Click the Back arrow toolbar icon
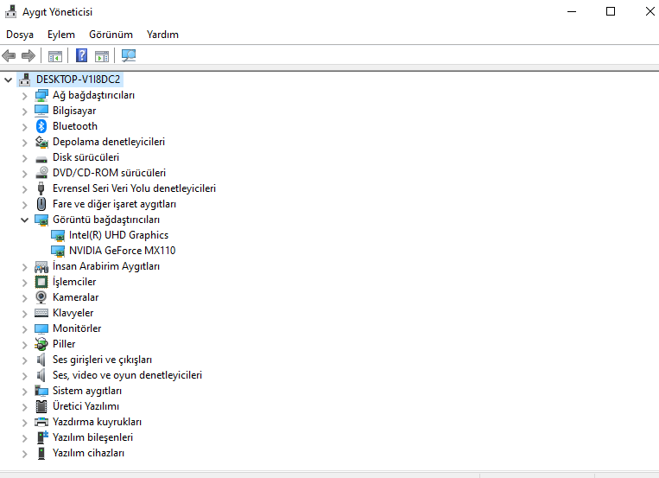Screen dimensions: 659x478 point(9,55)
